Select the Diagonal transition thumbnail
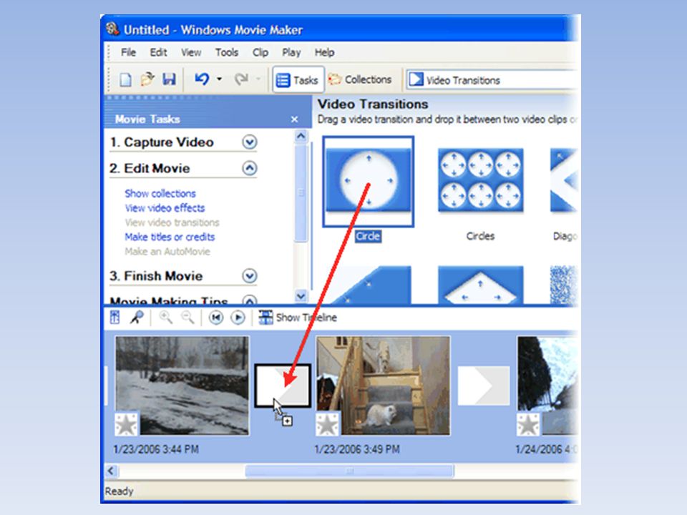Image resolution: width=687 pixels, height=515 pixels. 564,180
